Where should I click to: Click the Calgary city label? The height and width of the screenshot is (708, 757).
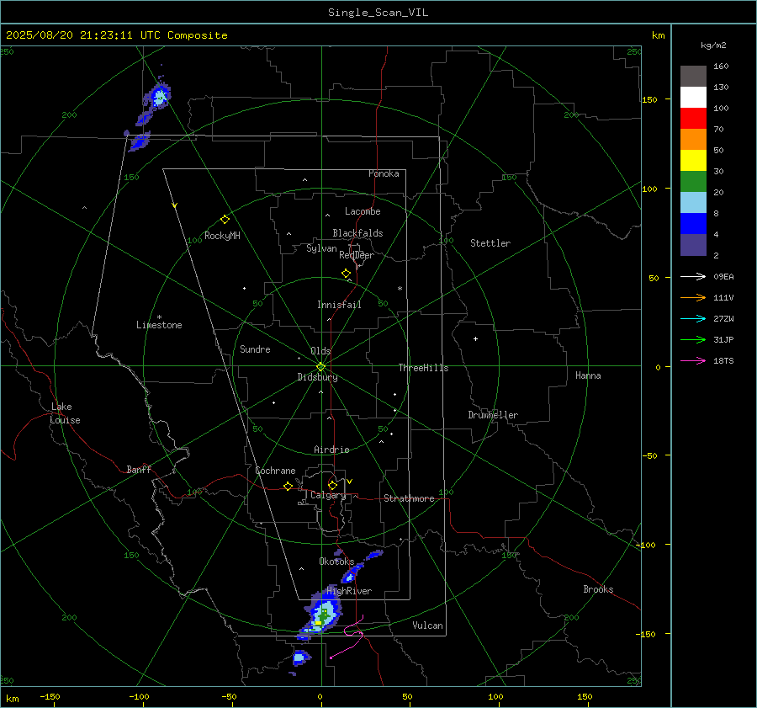click(328, 495)
